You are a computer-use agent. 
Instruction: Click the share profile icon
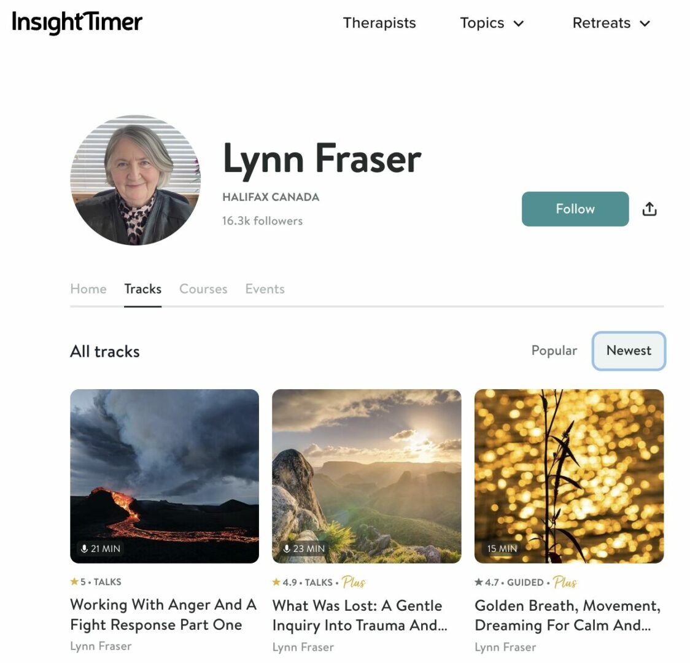coord(649,209)
